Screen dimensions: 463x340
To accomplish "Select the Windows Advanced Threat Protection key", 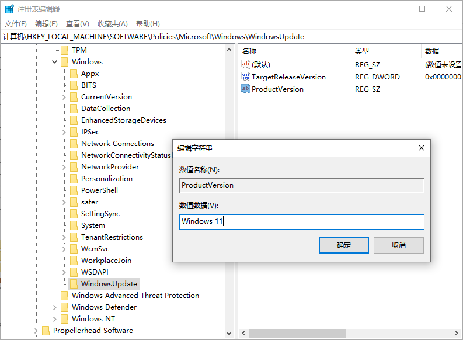I will [x=135, y=296].
